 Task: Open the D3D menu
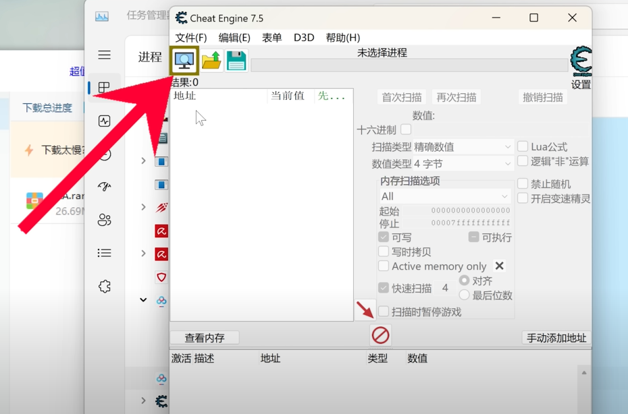pyautogui.click(x=303, y=38)
